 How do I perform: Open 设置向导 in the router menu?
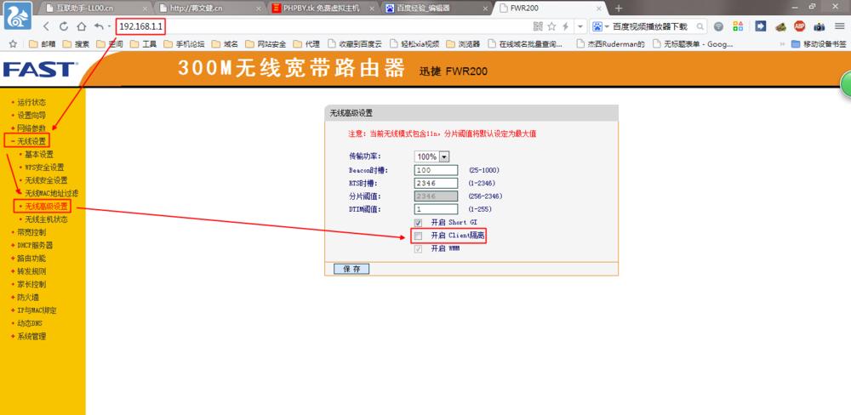point(31,115)
